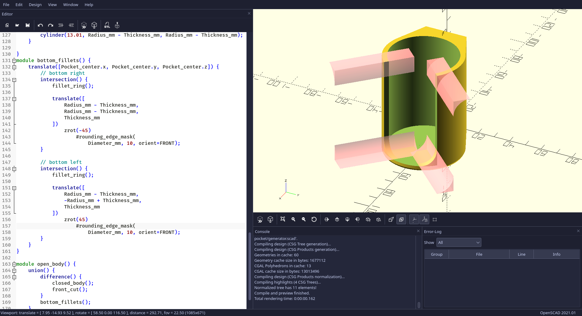Toggle Orthogonal projection
The image size is (582, 316).
(x=401, y=219)
